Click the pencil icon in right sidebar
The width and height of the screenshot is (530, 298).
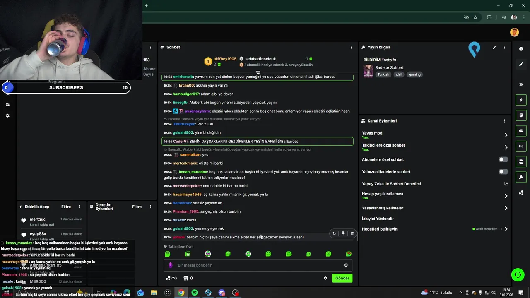[x=521, y=64]
